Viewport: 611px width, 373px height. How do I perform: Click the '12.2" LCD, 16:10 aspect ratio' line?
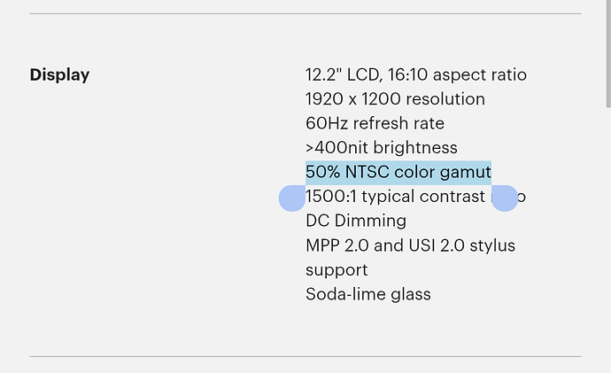(x=416, y=74)
